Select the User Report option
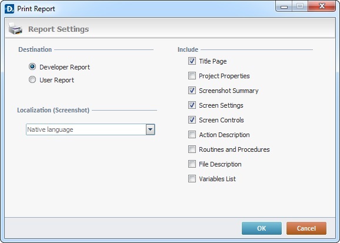This screenshot has width=340, height=243. coord(32,79)
